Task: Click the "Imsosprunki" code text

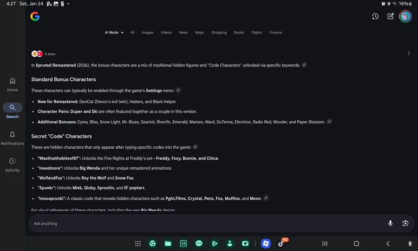Action: [52, 199]
